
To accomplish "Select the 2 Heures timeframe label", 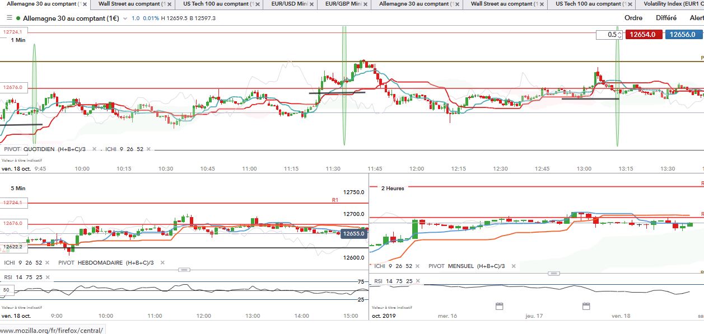I will (393, 189).
